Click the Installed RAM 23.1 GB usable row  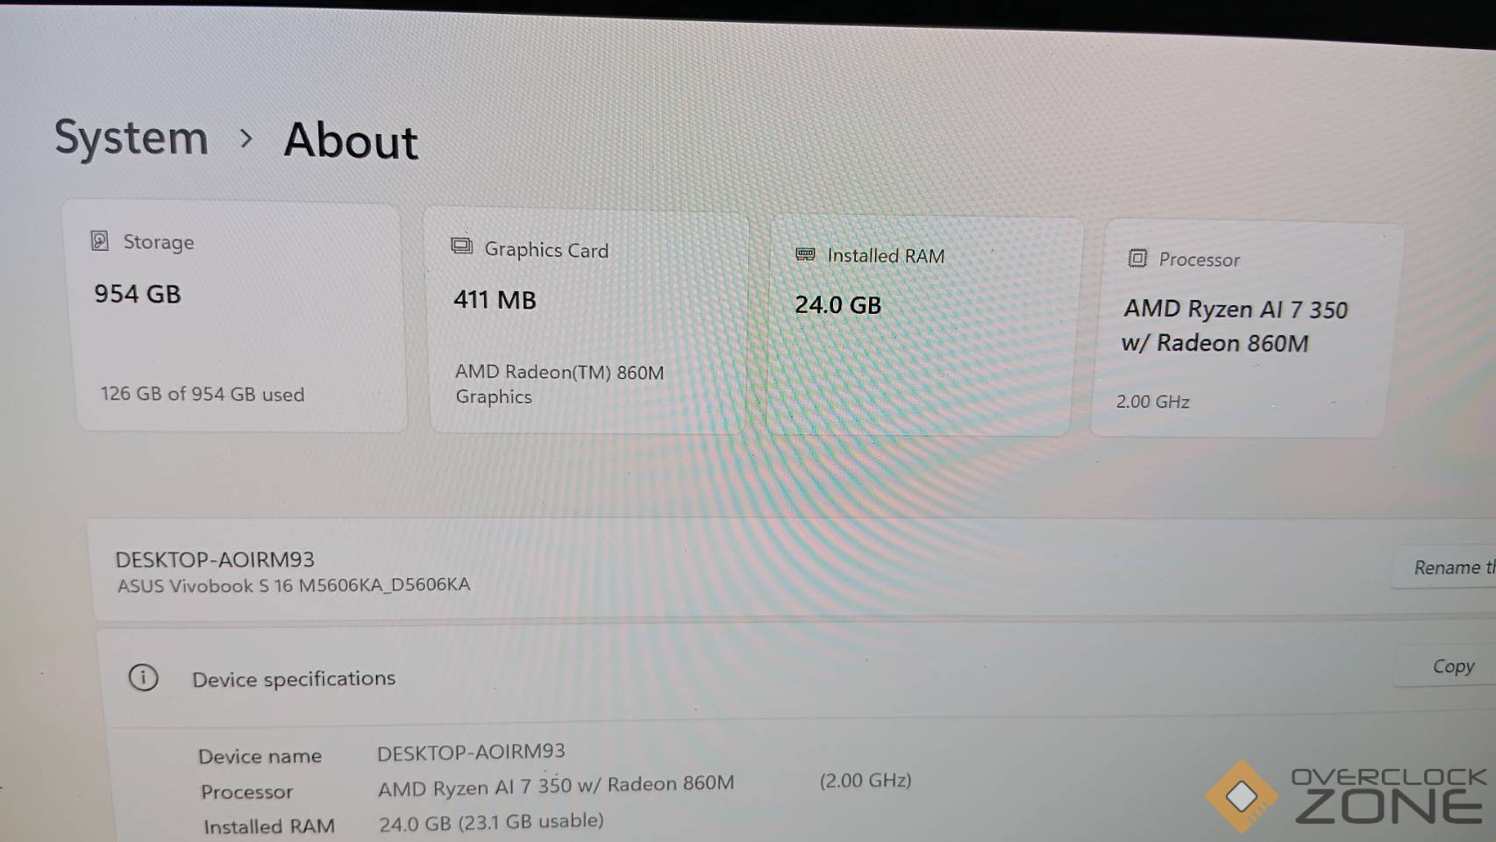pyautogui.click(x=403, y=824)
